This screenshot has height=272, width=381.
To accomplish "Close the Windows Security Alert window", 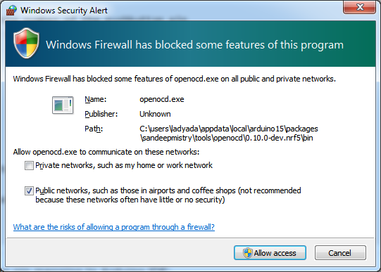I will pyautogui.click(x=359, y=7).
